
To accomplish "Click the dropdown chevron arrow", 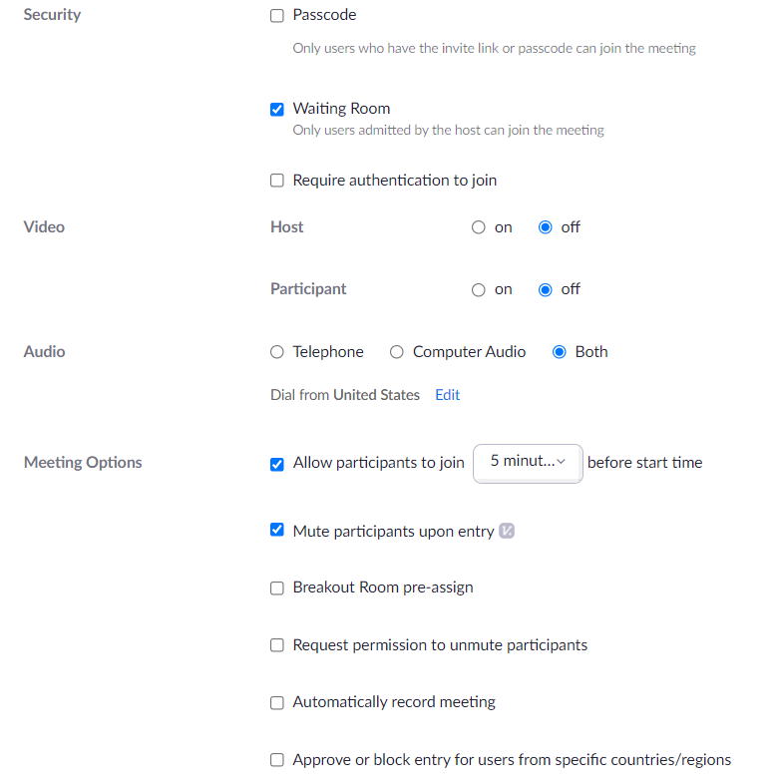I will [x=562, y=462].
